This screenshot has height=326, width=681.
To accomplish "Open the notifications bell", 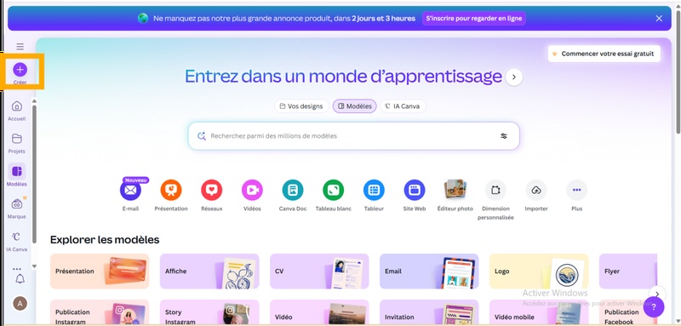I will coord(20,279).
